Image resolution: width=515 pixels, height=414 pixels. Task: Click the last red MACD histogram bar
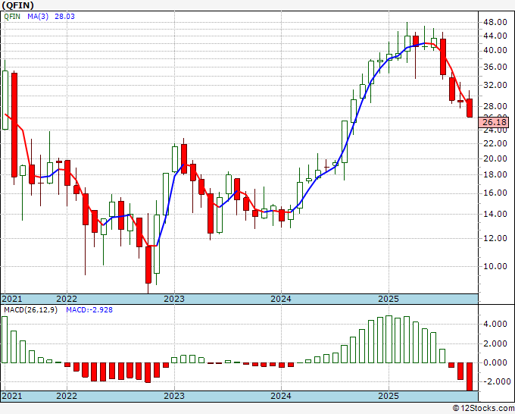tap(470, 377)
